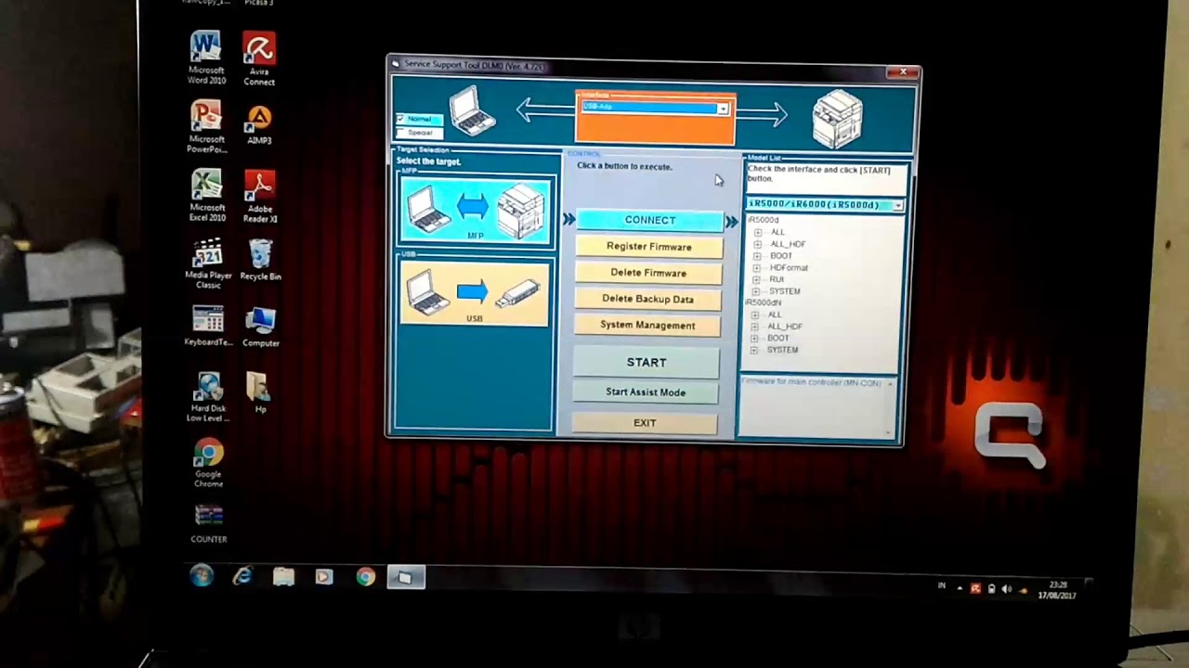
Task: Click the copier icon in the top banner
Action: click(x=838, y=119)
